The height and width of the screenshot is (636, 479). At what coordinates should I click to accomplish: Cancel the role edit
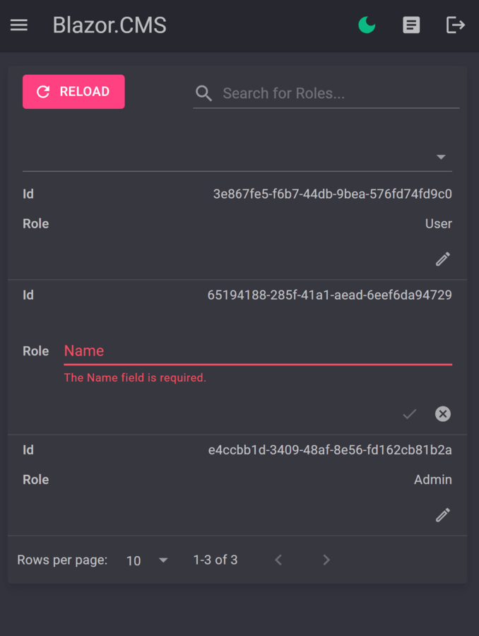click(x=443, y=414)
